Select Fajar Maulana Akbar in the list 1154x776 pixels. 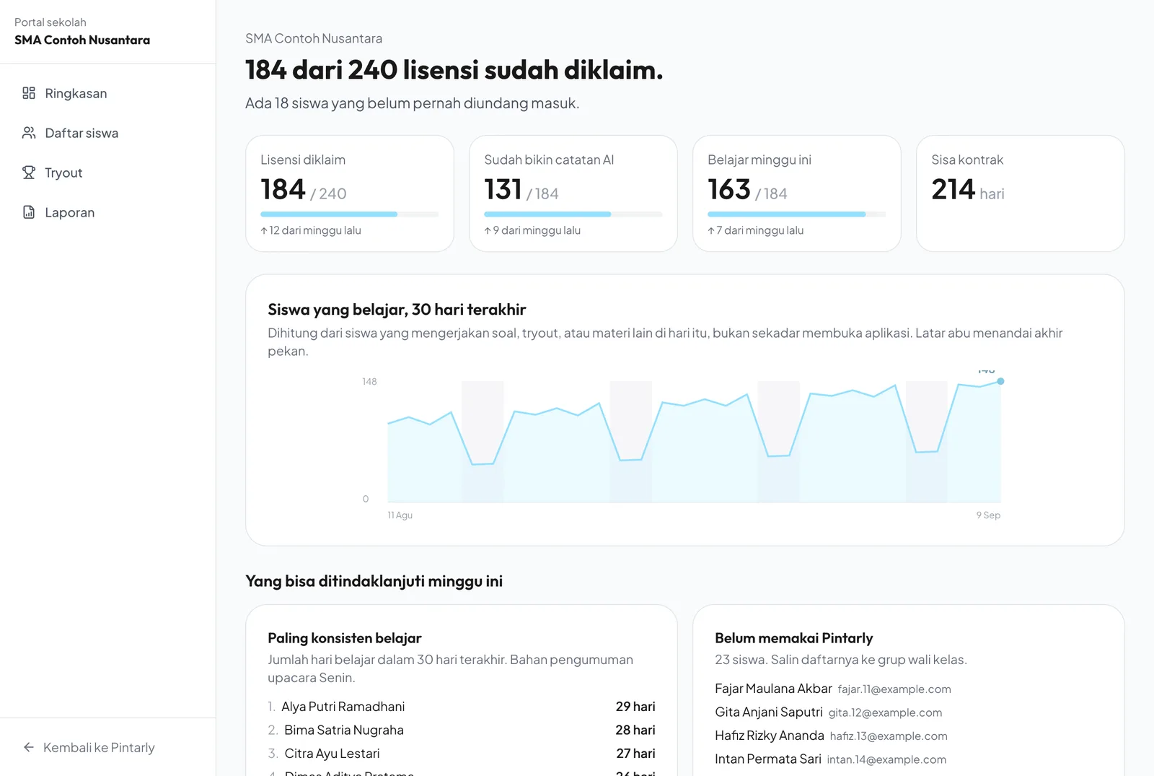pyautogui.click(x=773, y=689)
